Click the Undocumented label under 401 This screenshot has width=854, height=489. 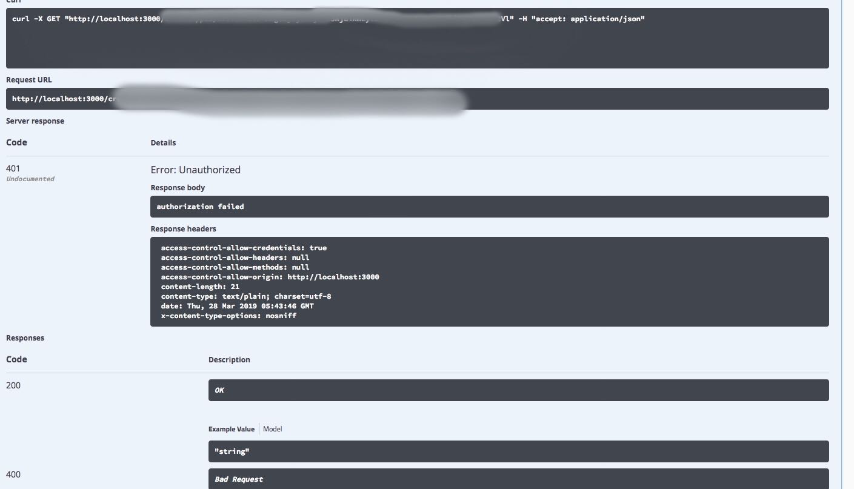click(x=30, y=178)
